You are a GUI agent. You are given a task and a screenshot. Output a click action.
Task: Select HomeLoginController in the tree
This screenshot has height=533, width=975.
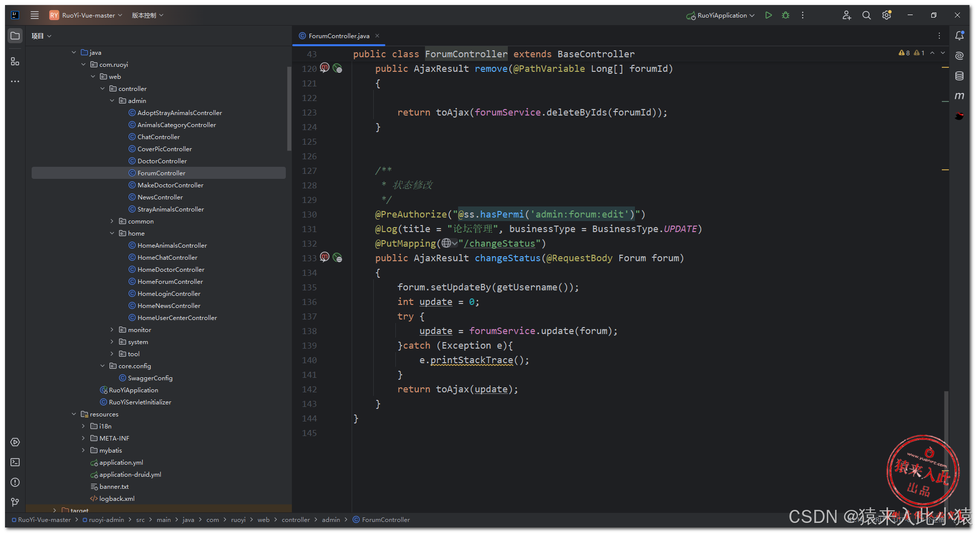(169, 293)
